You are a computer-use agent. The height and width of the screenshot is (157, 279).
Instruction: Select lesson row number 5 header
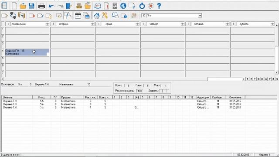tap(3, 60)
